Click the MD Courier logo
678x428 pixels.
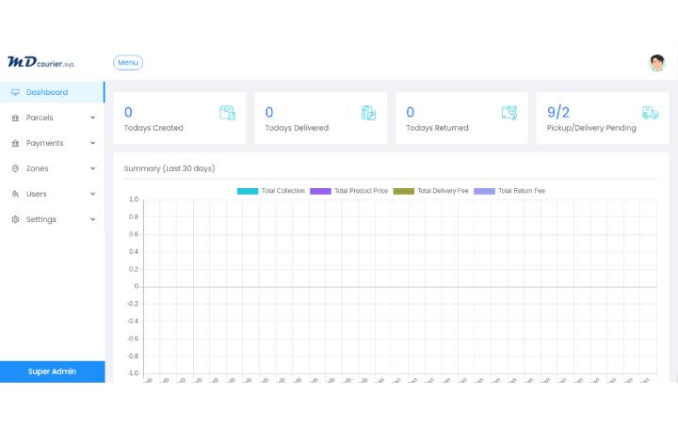click(40, 62)
